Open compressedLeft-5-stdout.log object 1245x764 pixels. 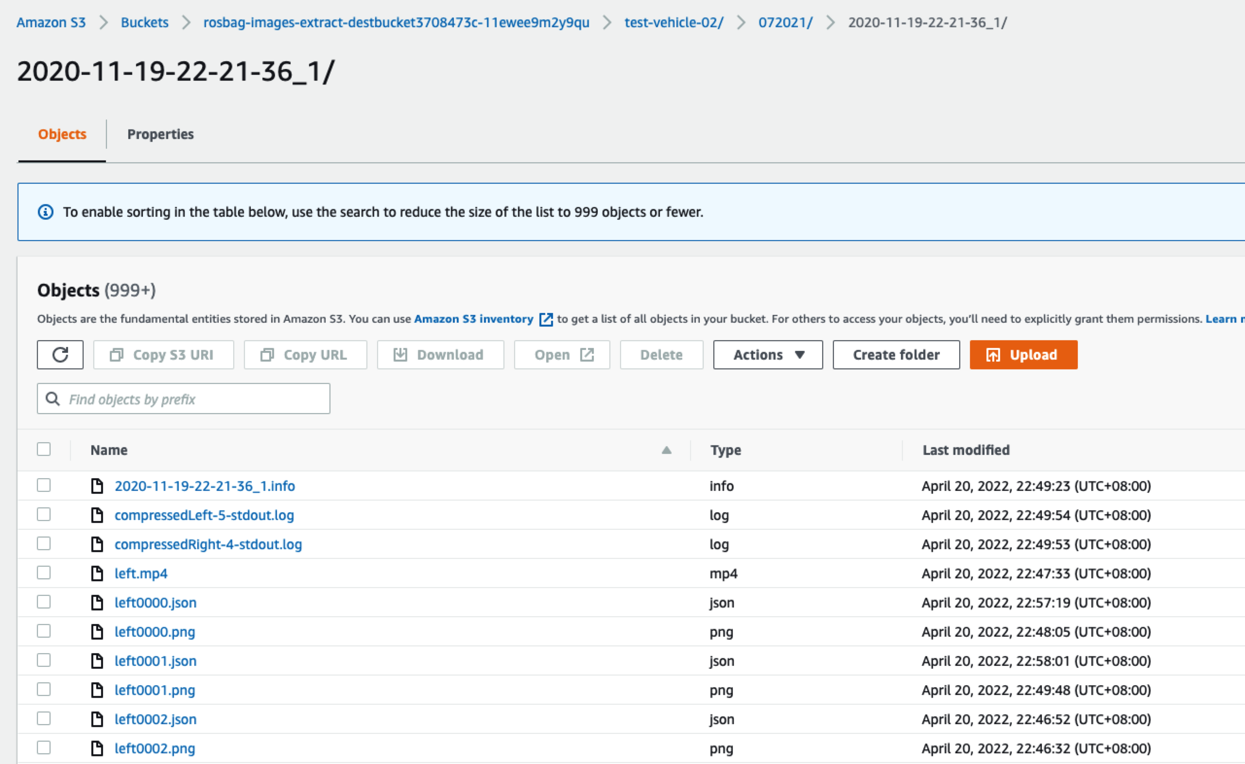tap(204, 515)
